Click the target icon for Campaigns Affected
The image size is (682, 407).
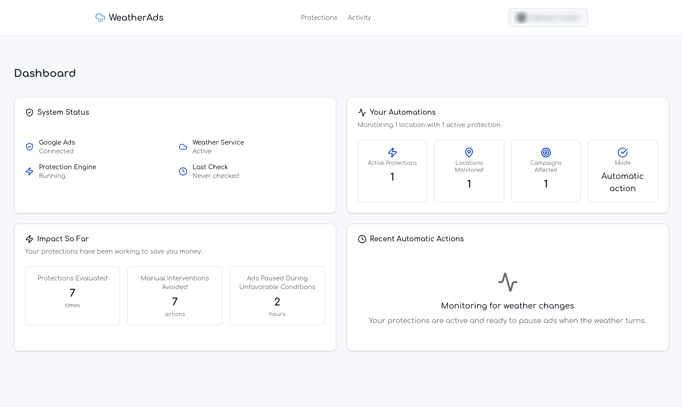coord(546,152)
